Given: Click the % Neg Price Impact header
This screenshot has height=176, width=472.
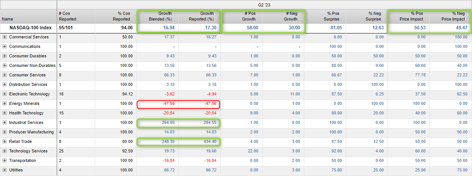Looking at the screenshot, I should tap(451, 16).
